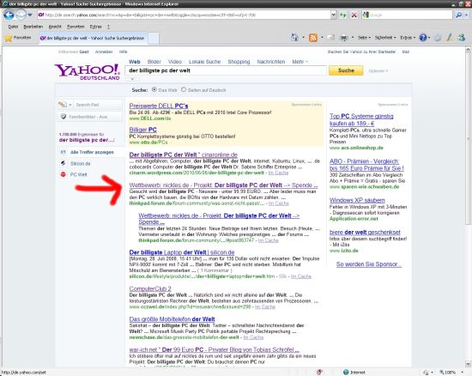Go back with the browser back arrow

(x=9, y=15)
